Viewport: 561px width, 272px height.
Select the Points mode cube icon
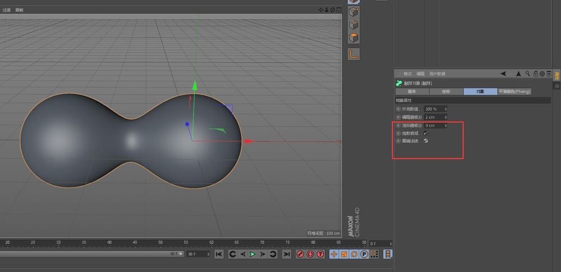click(x=353, y=11)
